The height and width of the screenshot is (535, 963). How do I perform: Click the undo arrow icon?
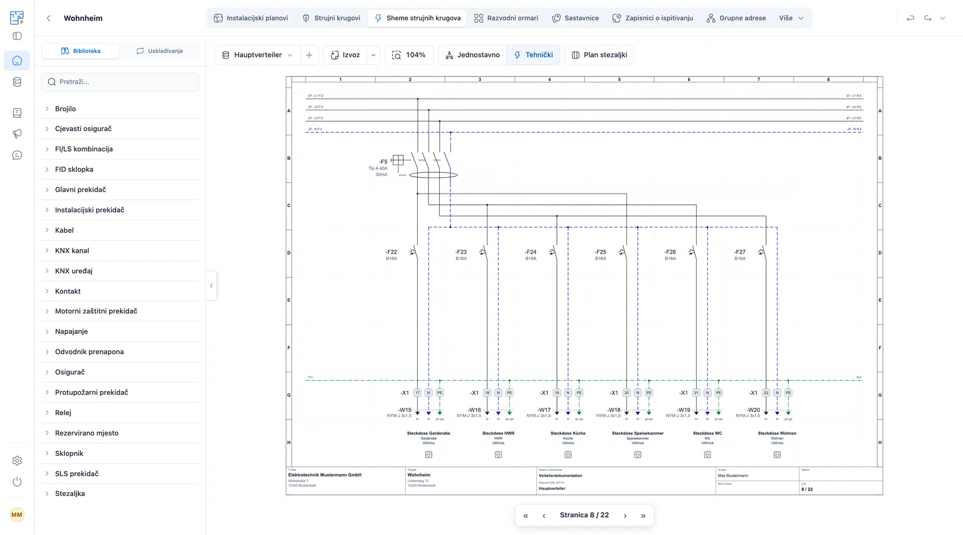pos(911,18)
